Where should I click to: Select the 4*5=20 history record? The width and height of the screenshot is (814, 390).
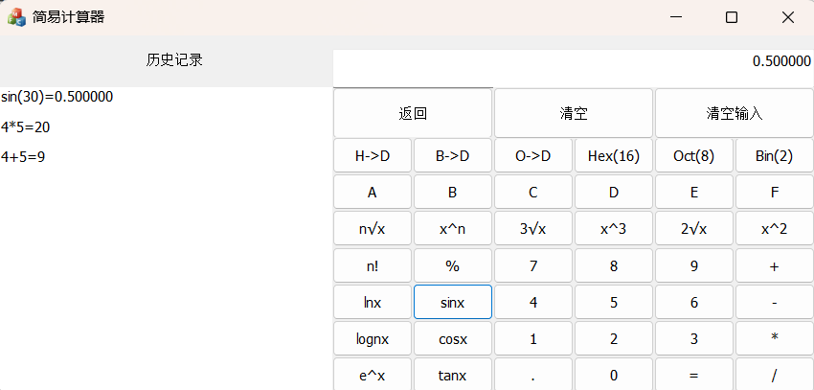tap(26, 126)
